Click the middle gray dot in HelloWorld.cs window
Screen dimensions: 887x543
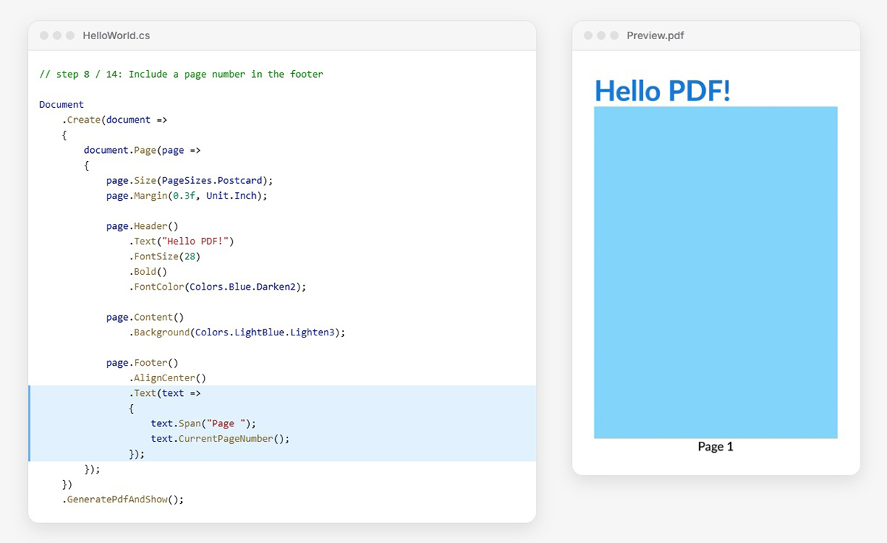click(57, 35)
